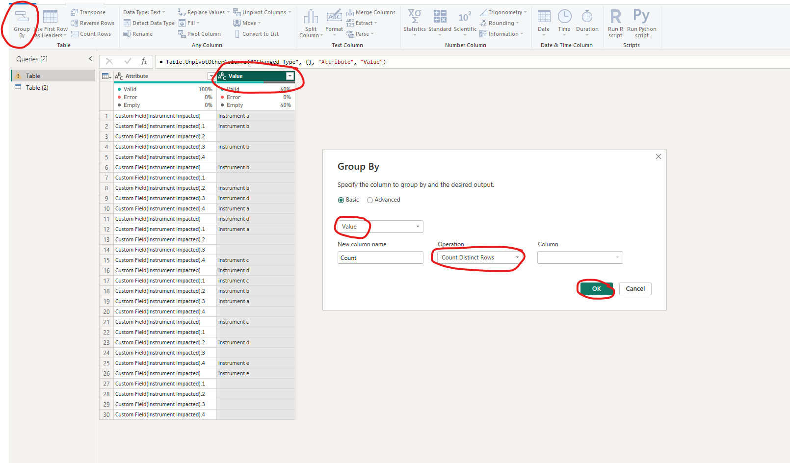Click the Date column icon
790x463 pixels.
pos(544,16)
